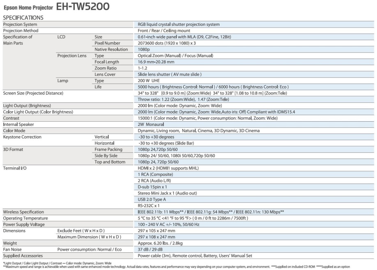
Task: Click the "Zoom Ratio" label
Action: coord(106,68)
